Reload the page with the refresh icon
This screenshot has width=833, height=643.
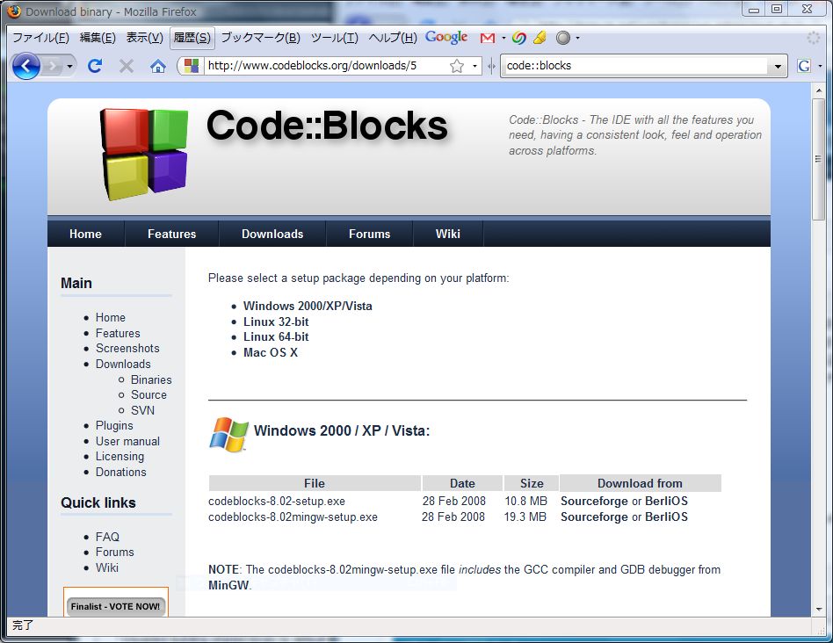coord(95,66)
